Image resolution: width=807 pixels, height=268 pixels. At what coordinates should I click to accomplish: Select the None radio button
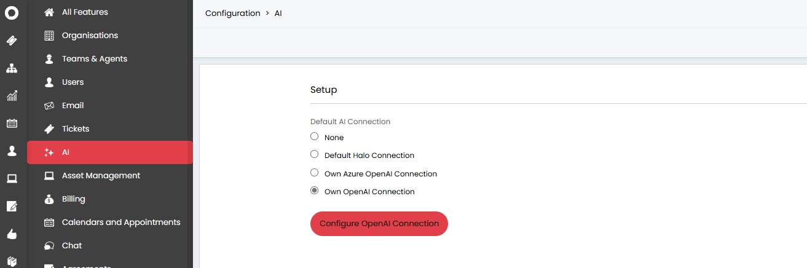pyautogui.click(x=315, y=136)
